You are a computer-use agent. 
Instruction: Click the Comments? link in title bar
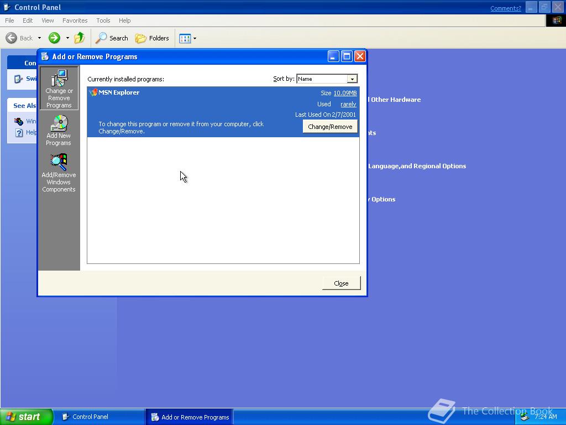coord(505,8)
